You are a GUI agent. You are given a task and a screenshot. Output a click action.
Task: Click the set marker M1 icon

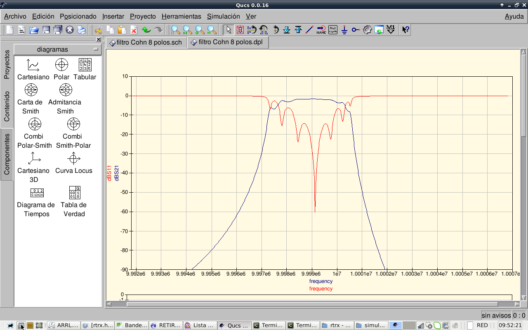[391, 30]
